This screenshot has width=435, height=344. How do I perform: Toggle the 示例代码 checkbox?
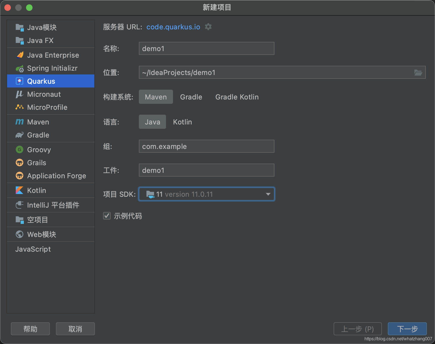pos(107,216)
